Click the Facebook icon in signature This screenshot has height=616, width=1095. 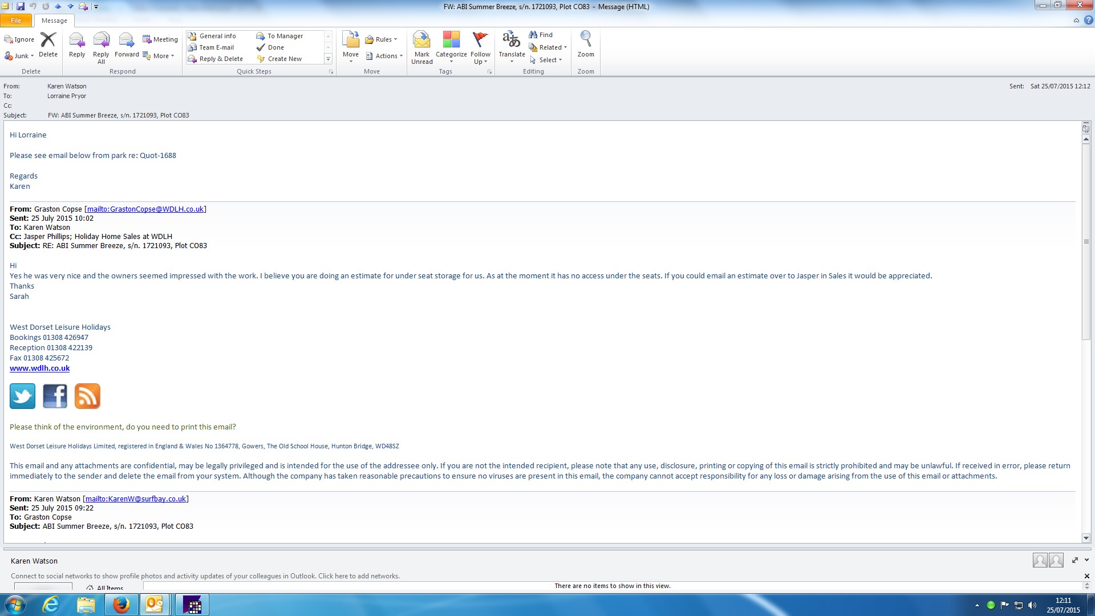(x=55, y=396)
